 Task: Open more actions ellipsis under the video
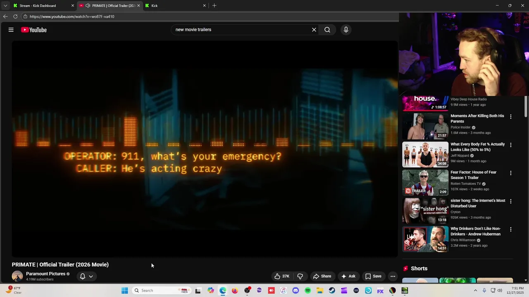[393, 276]
